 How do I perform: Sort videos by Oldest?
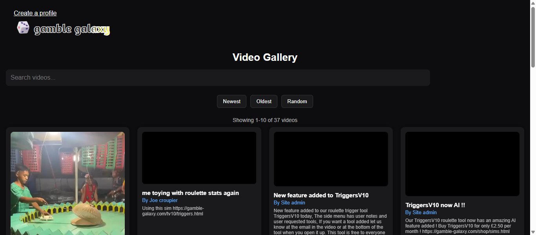coord(264,101)
